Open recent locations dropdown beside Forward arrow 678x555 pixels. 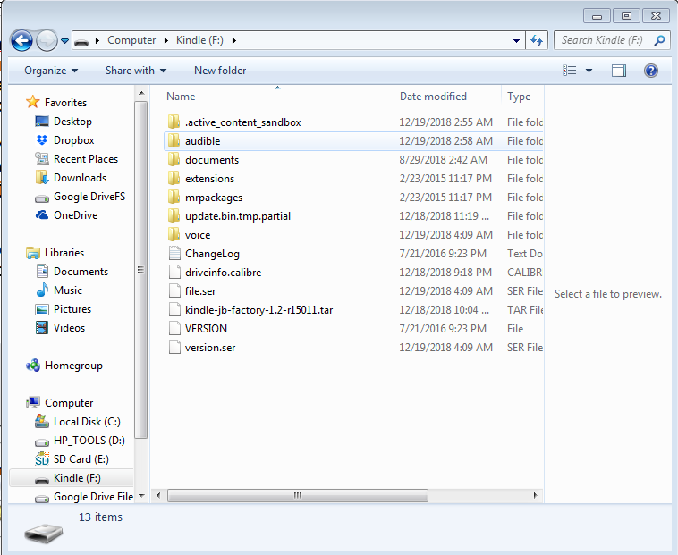(64, 41)
